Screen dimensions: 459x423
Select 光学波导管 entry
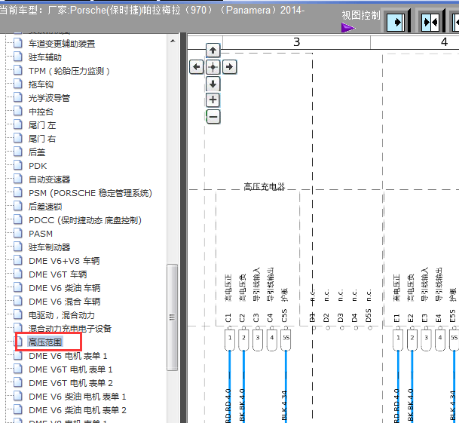tap(49, 98)
